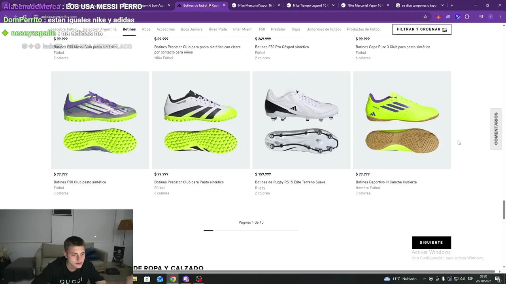This screenshot has width=506, height=284.
Task: Open the River Plate category
Action: click(218, 29)
